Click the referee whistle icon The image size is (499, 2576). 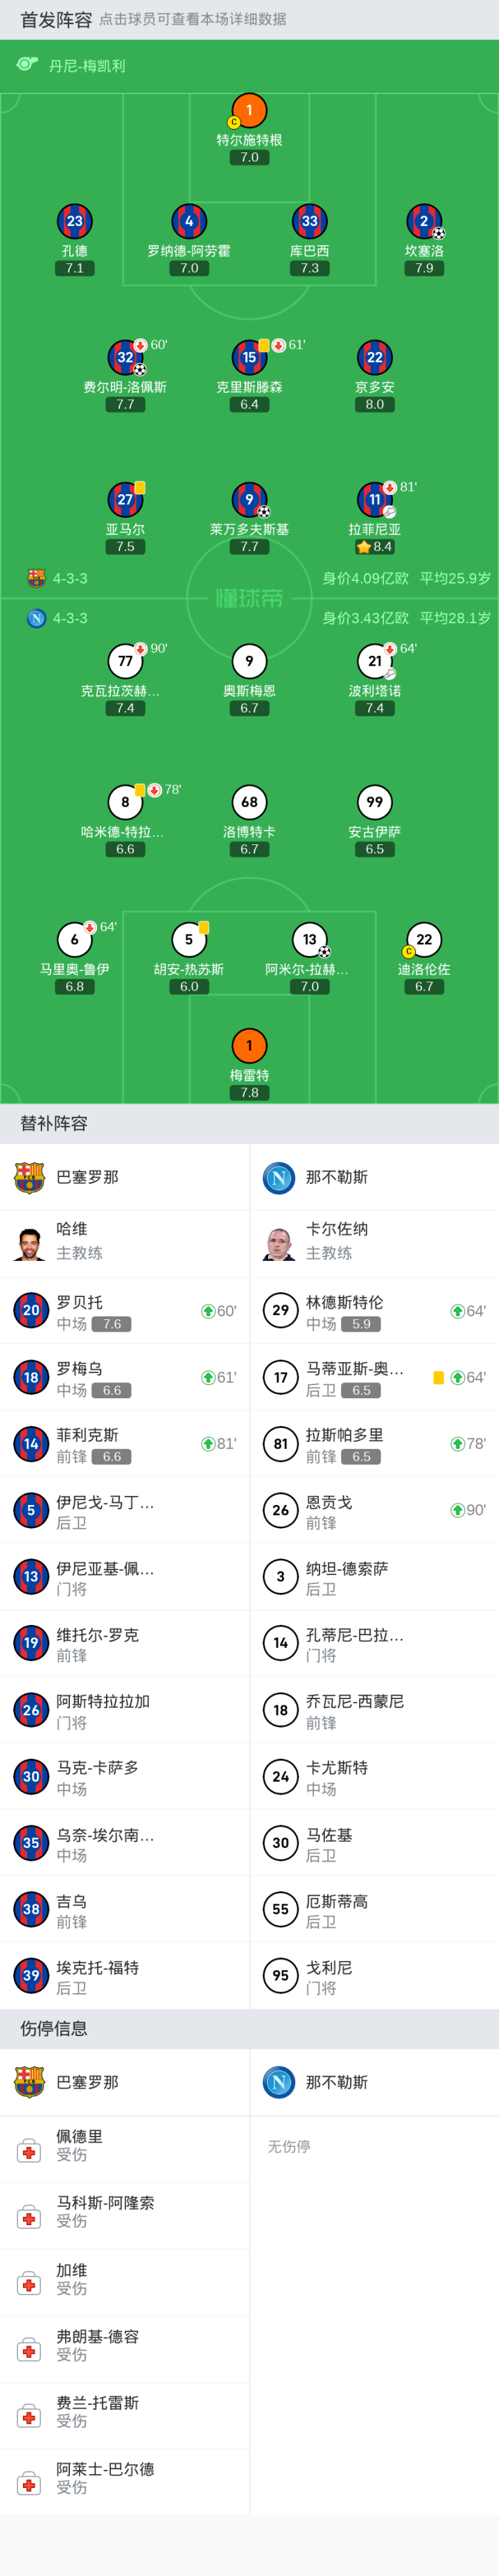[x=27, y=65]
